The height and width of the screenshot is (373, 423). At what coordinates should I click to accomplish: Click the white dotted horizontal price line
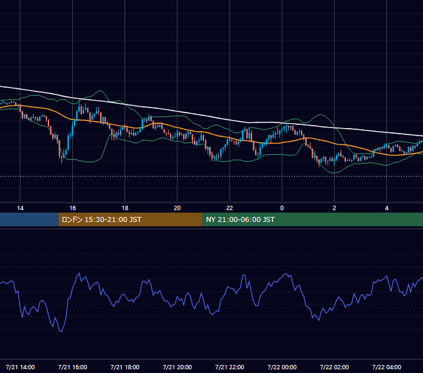pos(211,177)
